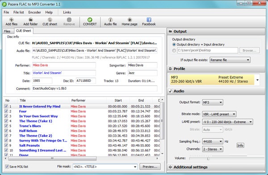Select track The Theme (Take 1)
268x175 pixels.
[x=36, y=121]
